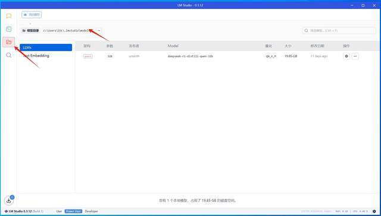Image resolution: width=381 pixels, height=216 pixels.
Task: Open the Chat view from sidebar
Action: [x=9, y=16]
